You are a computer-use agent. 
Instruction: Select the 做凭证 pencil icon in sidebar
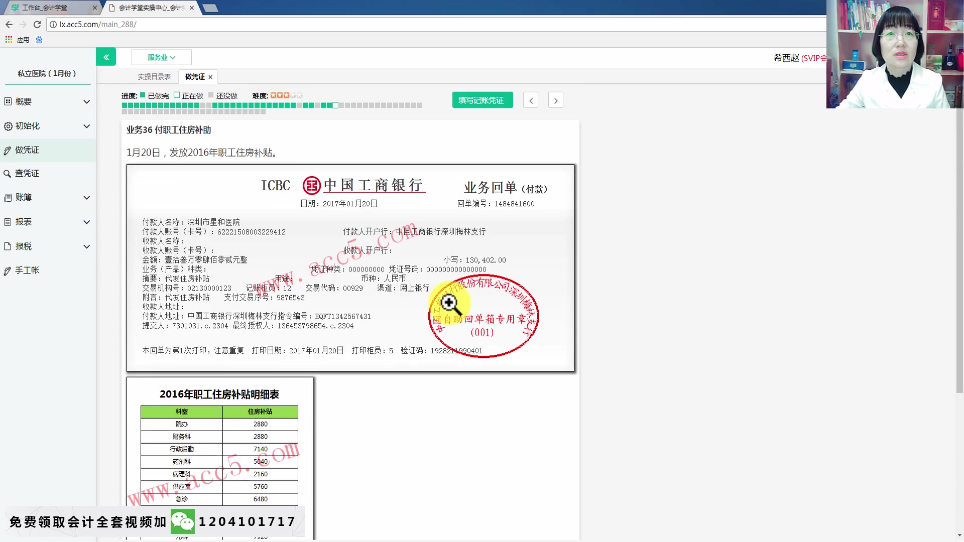tap(8, 150)
